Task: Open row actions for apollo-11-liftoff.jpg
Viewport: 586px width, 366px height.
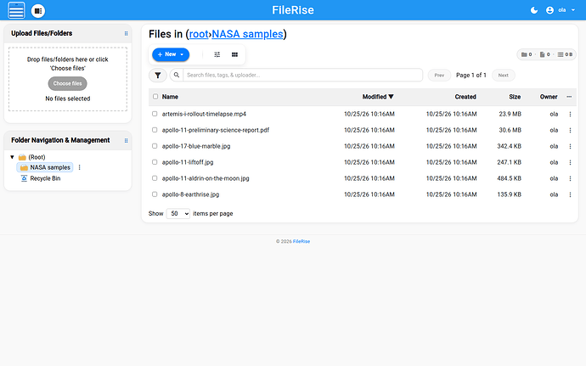Action: point(570,162)
